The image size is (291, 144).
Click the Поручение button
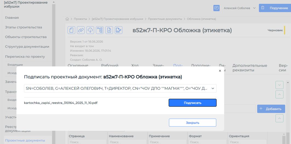pyautogui.click(x=275, y=8)
